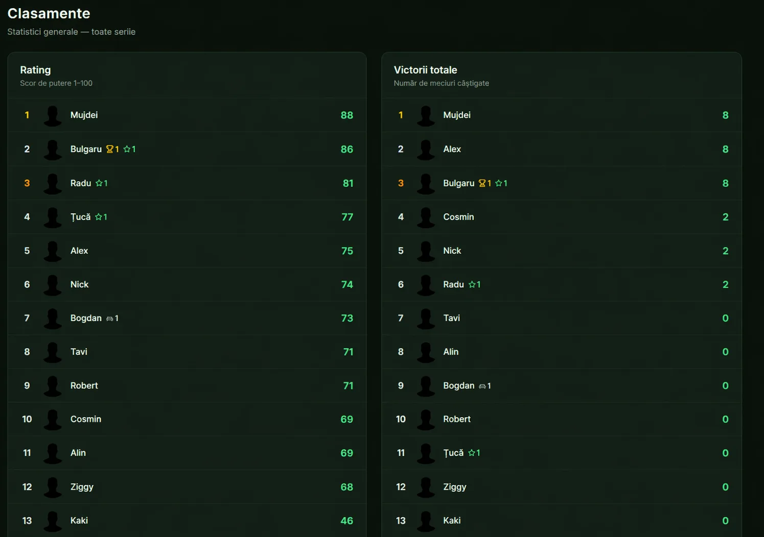Screen dimensions: 764x537
Task: Click Mujdei's avatar in the Rating list
Action: [x=52, y=115]
